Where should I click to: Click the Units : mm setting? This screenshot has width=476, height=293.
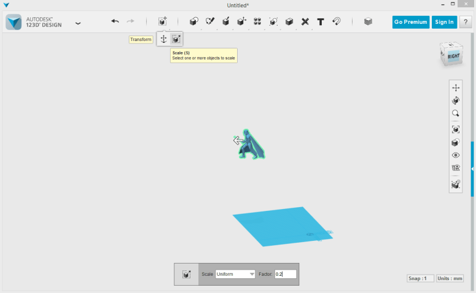pyautogui.click(x=450, y=278)
